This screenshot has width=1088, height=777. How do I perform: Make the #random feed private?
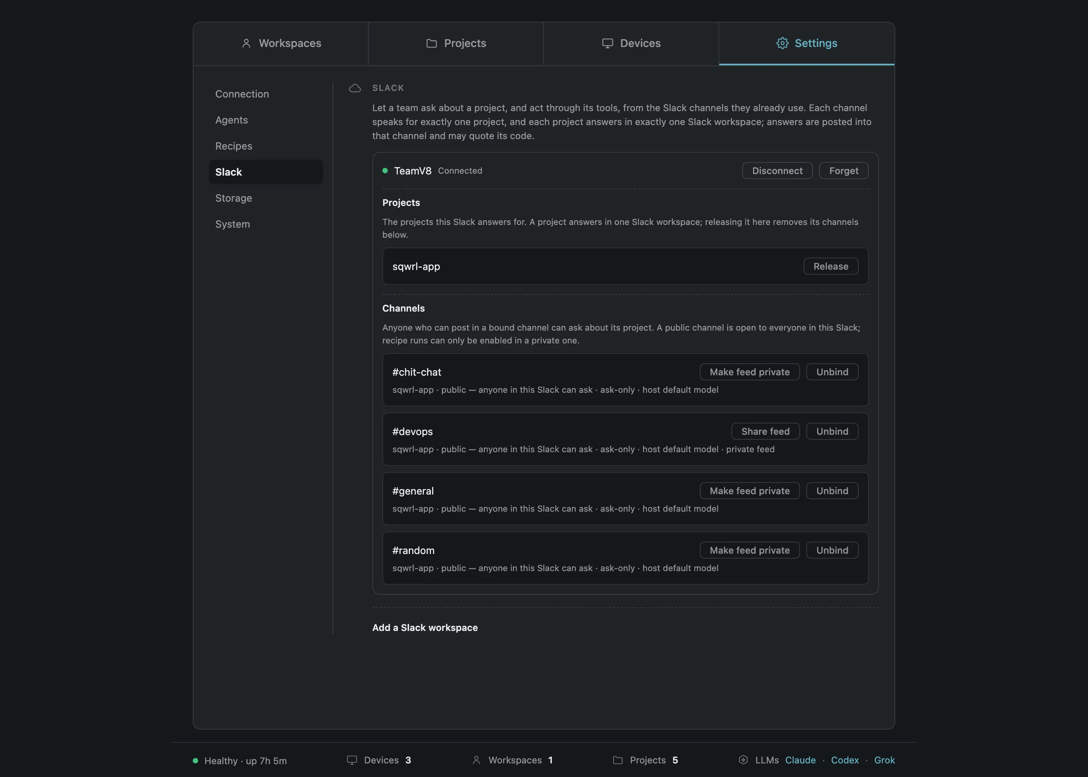point(749,550)
